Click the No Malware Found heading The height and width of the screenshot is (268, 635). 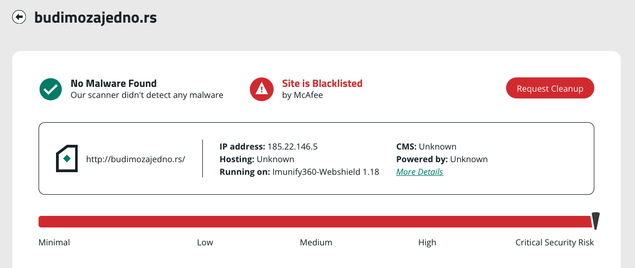[x=114, y=83]
